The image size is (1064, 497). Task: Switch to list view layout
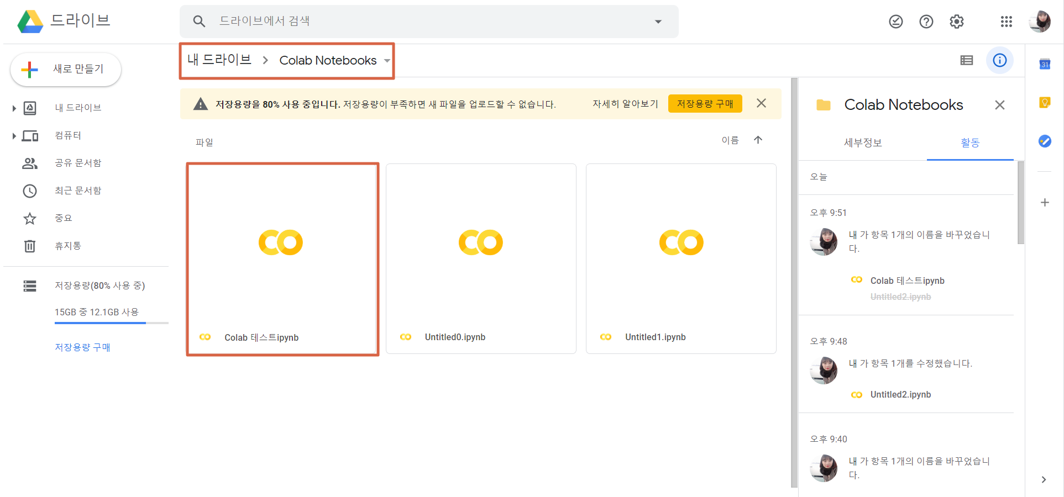click(967, 60)
